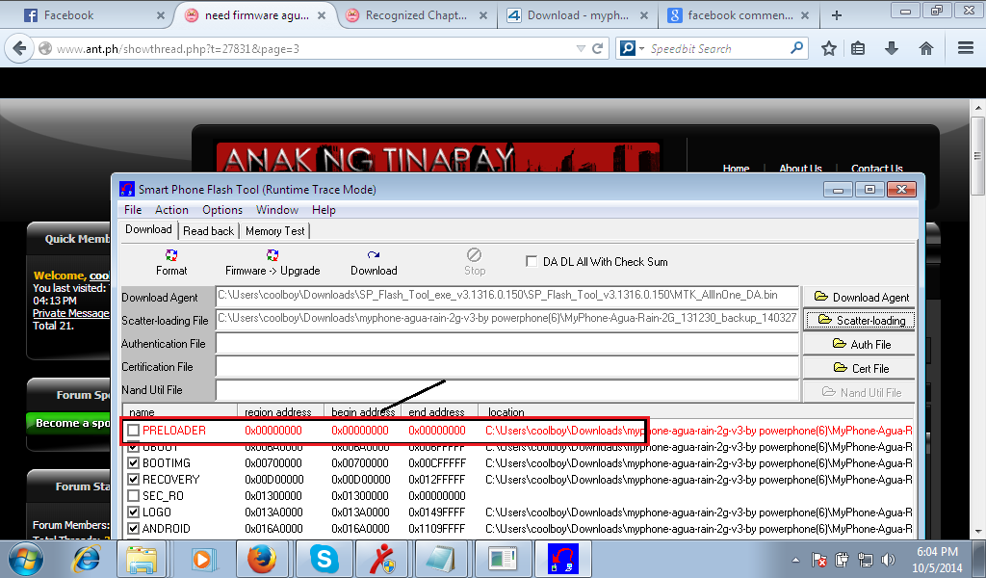Screen dimensions: 986x578
Task: Click the Format tool icon
Action: (171, 255)
